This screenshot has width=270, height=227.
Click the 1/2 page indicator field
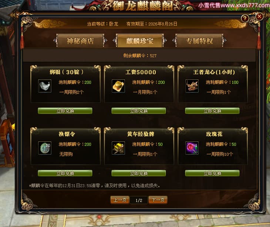[139, 200]
